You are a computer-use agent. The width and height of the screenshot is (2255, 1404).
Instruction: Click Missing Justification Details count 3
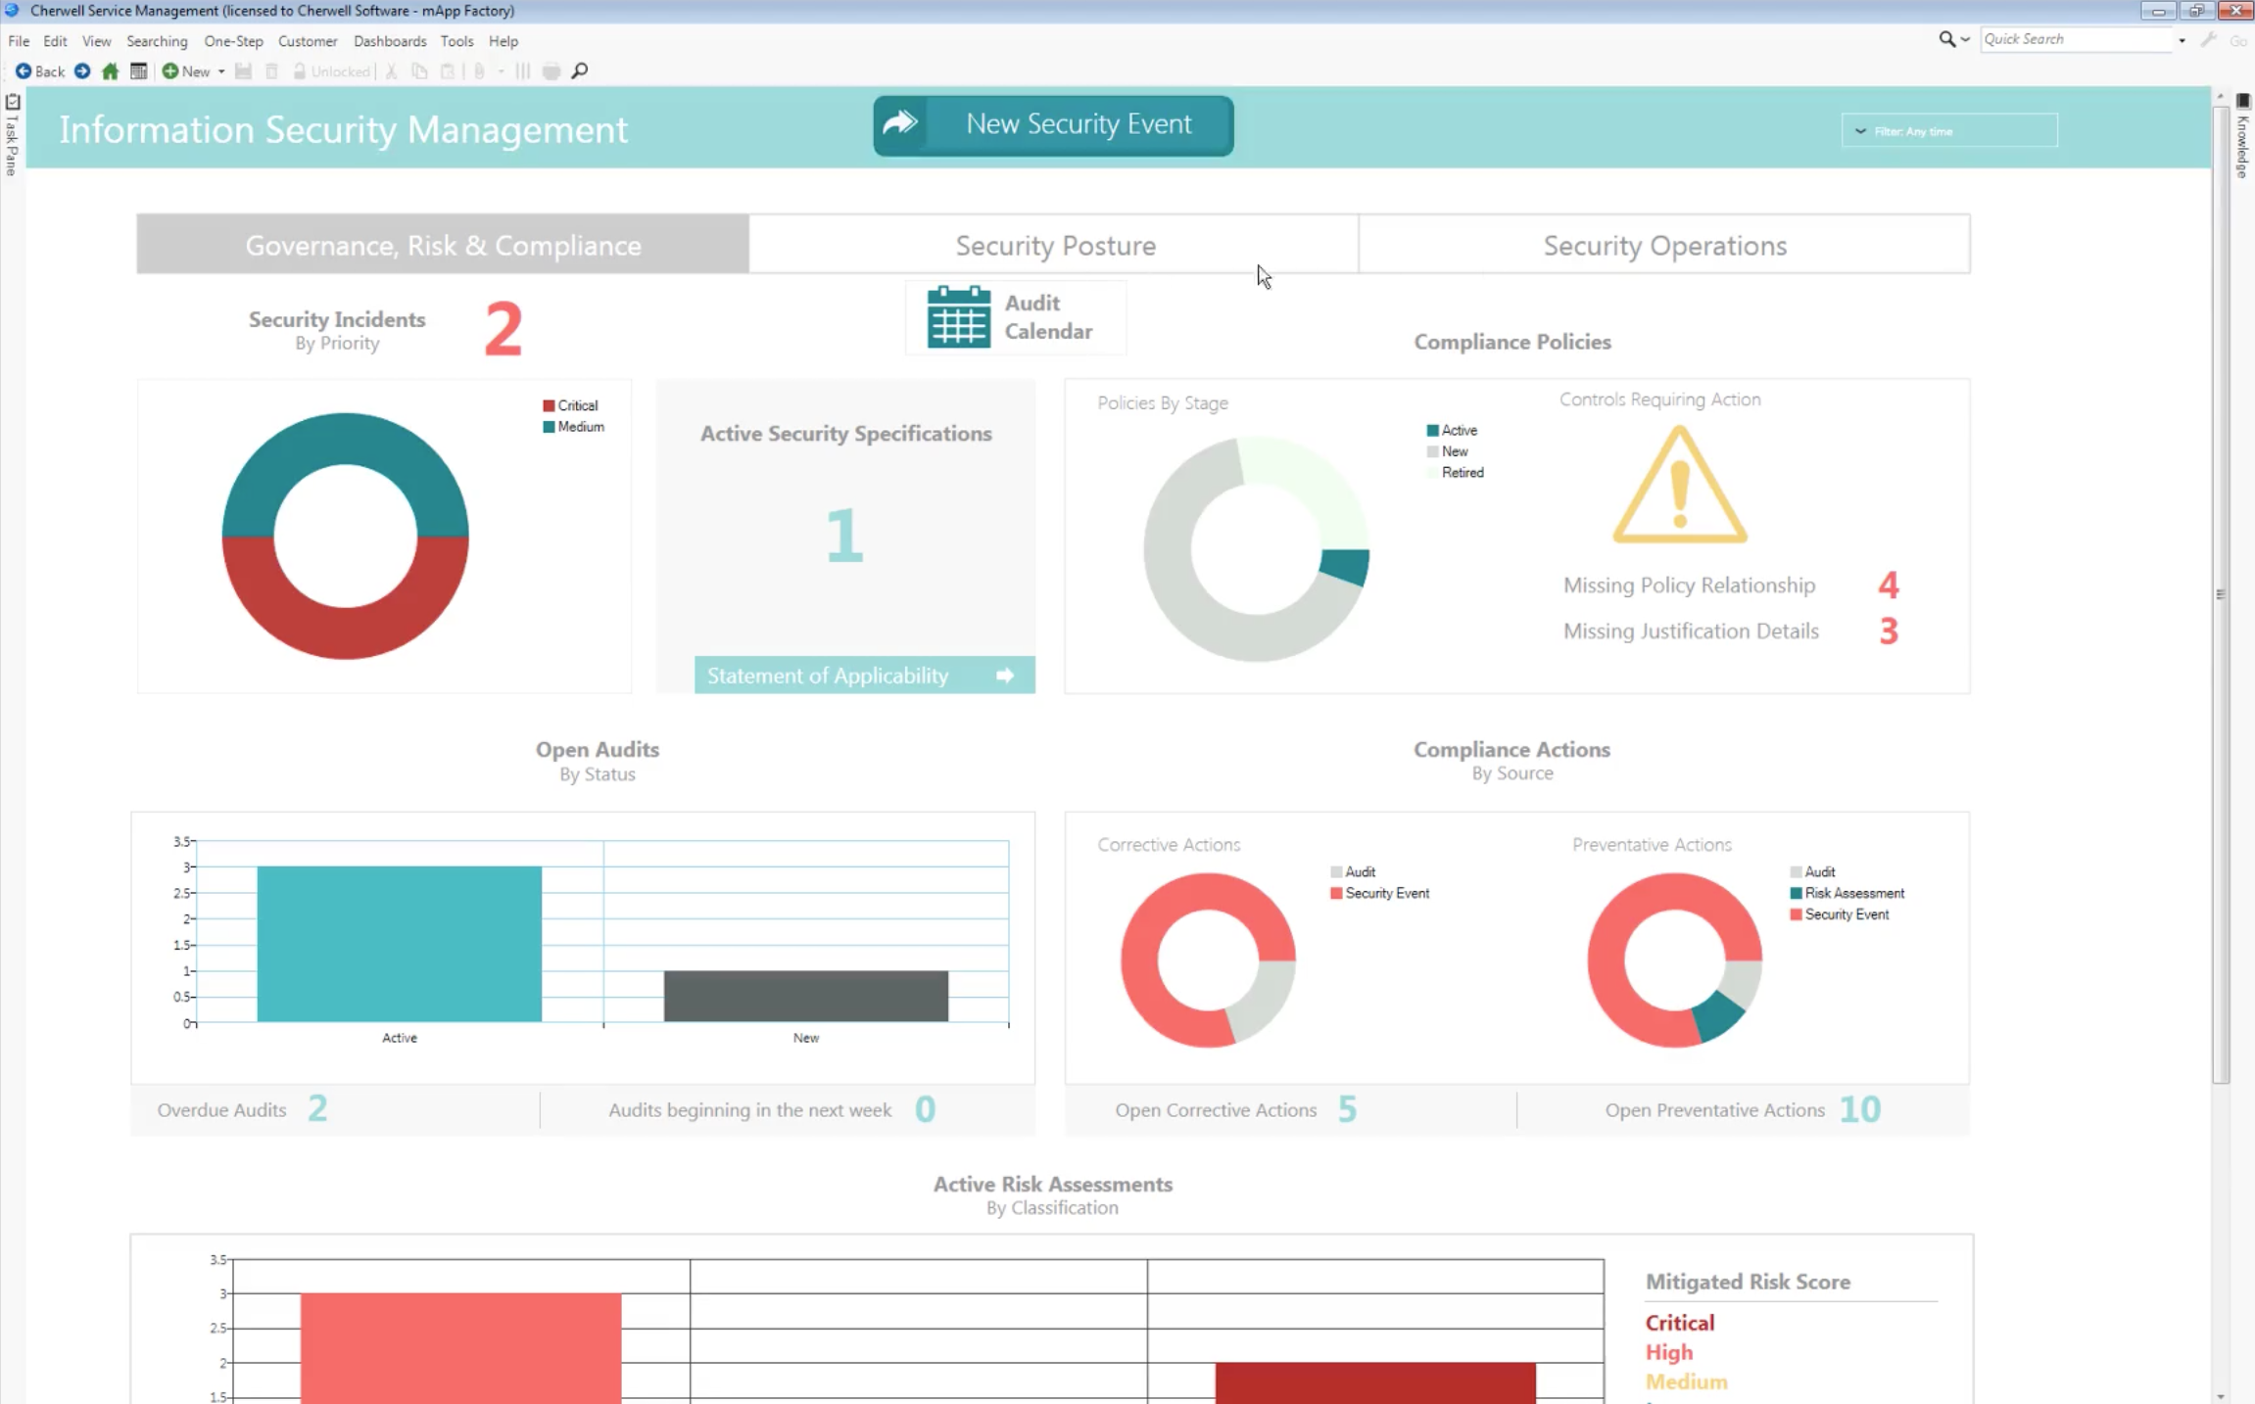[x=1888, y=631]
